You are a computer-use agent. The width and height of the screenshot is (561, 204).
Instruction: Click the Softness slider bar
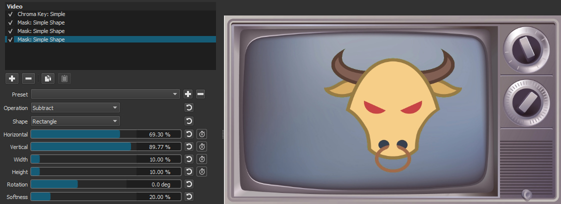click(106, 197)
